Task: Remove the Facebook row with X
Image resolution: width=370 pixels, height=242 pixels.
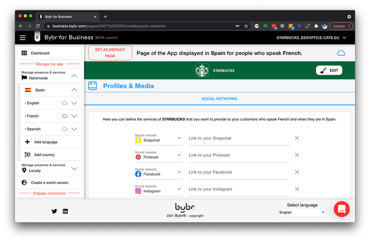Action: coord(297,172)
